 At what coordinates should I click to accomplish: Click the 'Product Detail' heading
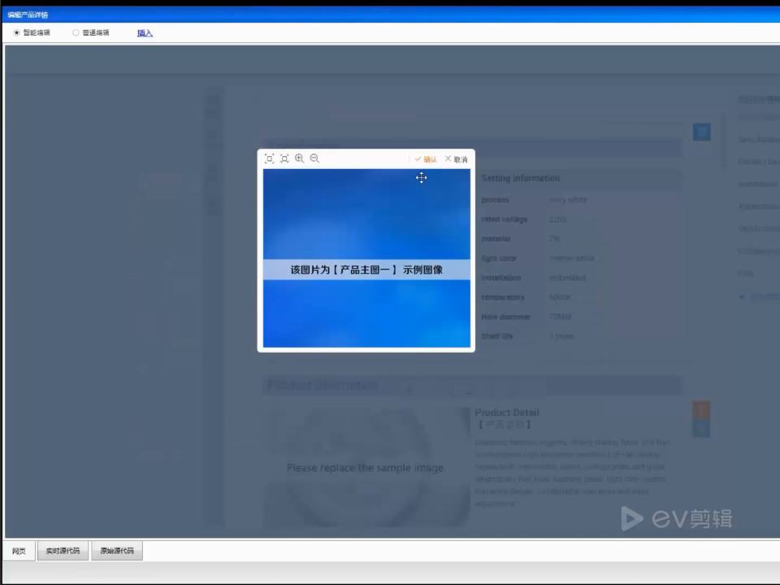507,413
